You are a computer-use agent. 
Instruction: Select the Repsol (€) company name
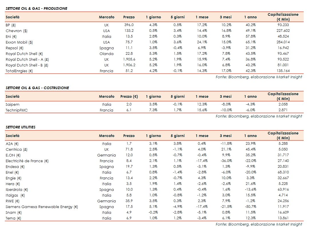click(x=15, y=48)
